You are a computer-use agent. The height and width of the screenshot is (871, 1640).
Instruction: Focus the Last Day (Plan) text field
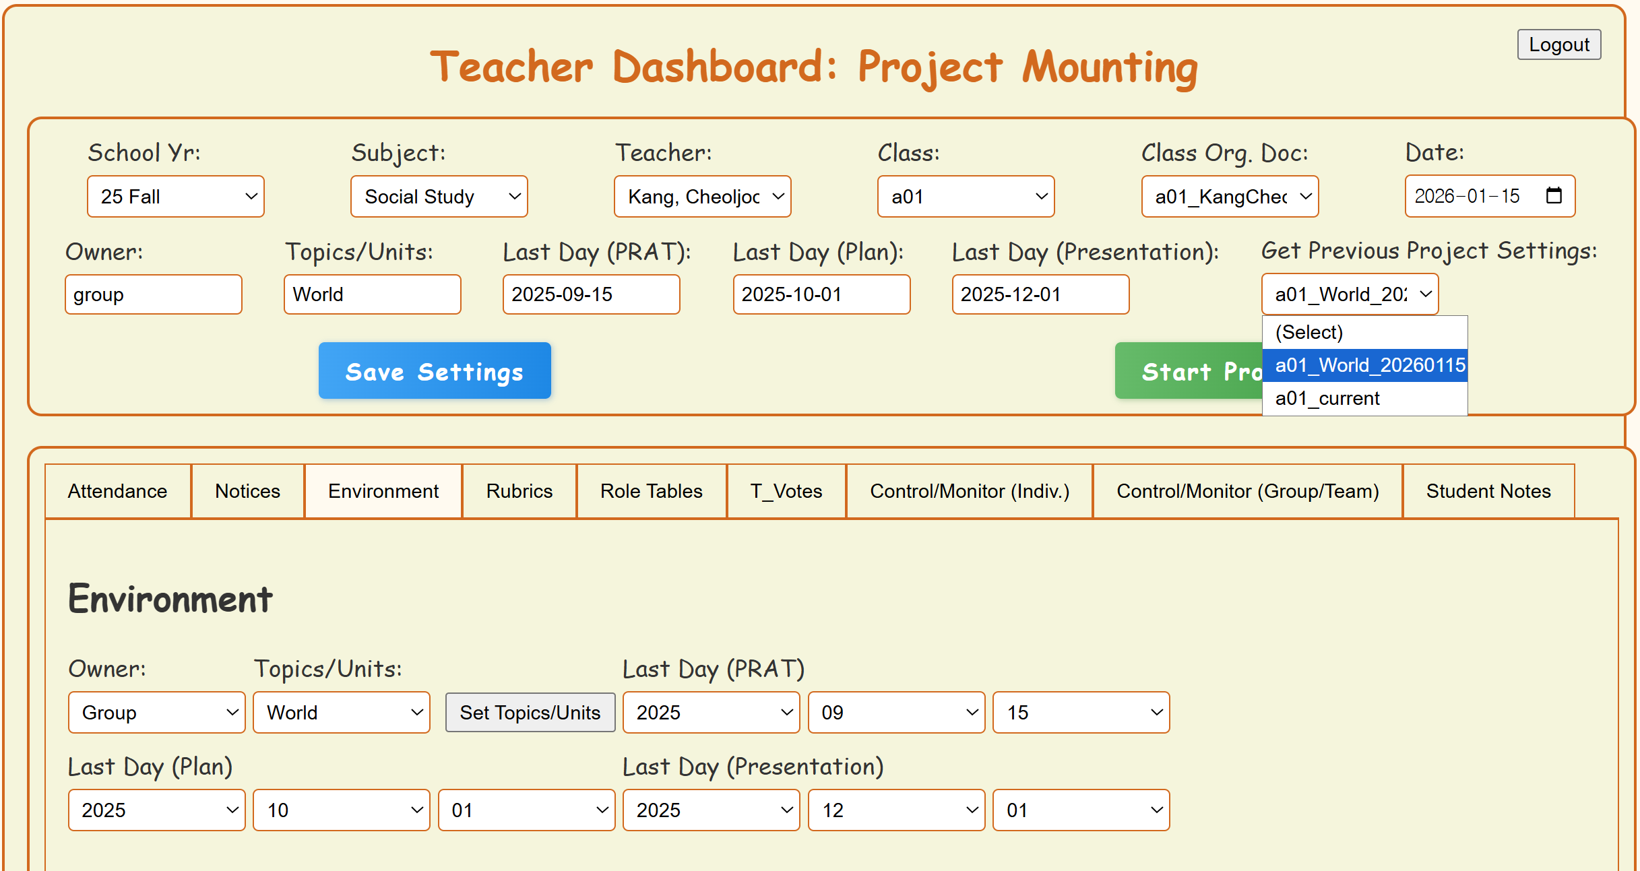pyautogui.click(x=821, y=294)
